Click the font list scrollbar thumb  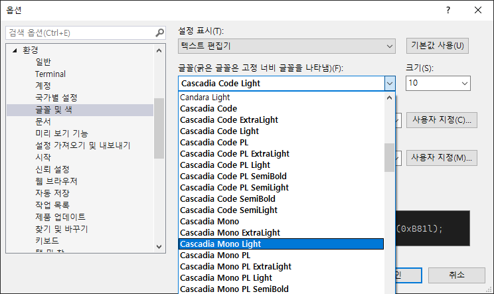tap(389, 158)
